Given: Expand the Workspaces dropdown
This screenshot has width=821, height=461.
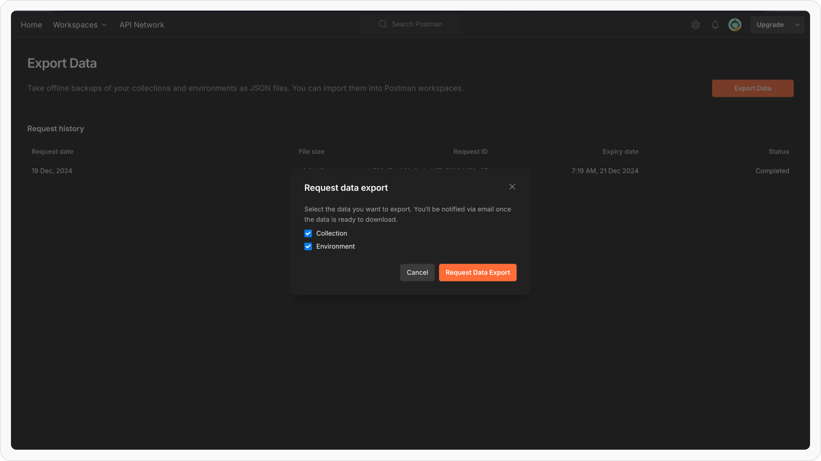Looking at the screenshot, I should pos(80,25).
